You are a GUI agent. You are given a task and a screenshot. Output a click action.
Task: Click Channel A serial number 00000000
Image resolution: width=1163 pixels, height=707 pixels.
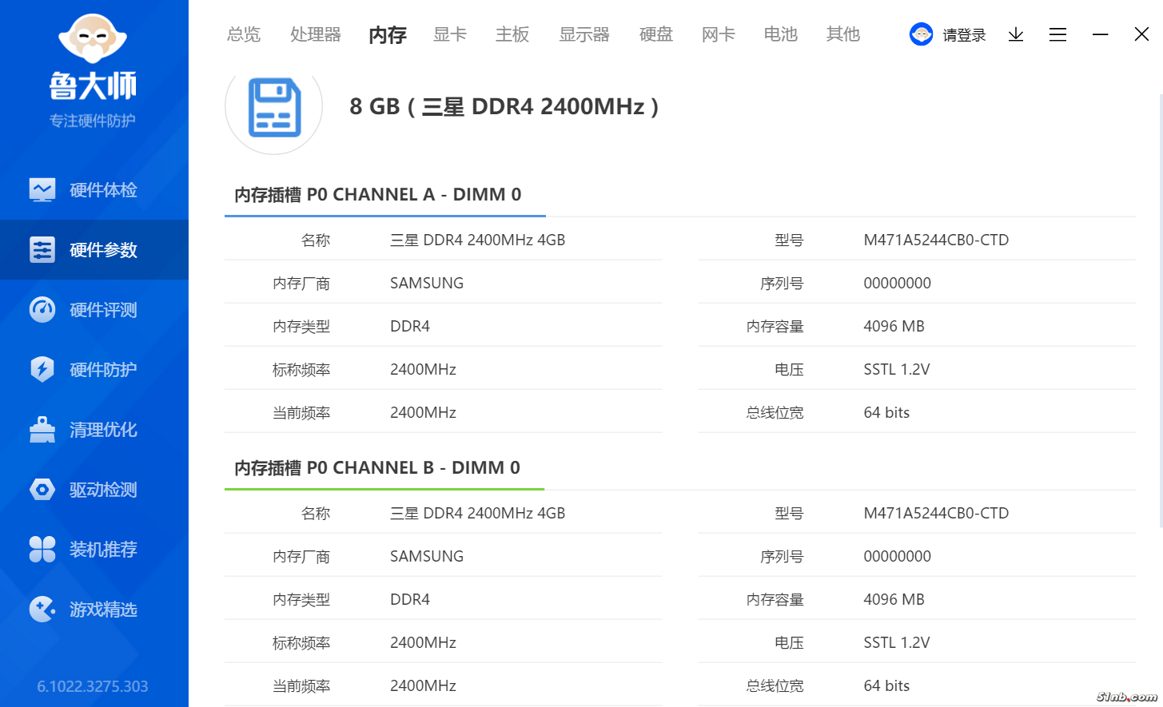pyautogui.click(x=897, y=283)
